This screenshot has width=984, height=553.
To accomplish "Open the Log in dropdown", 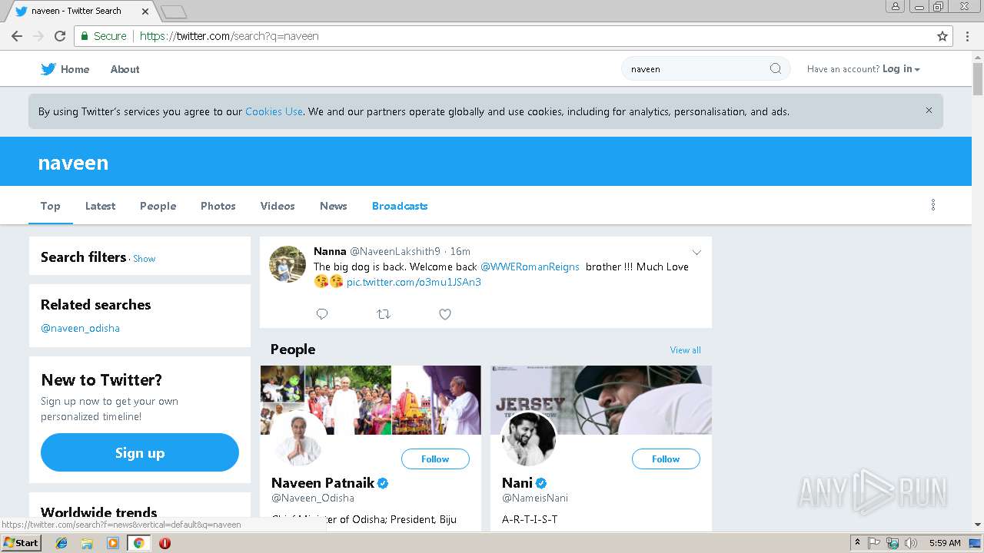I will point(901,68).
